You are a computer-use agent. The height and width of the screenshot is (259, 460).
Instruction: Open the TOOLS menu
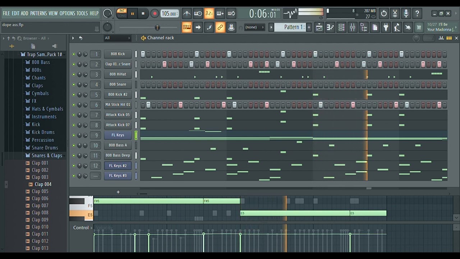(x=82, y=13)
